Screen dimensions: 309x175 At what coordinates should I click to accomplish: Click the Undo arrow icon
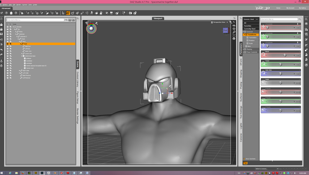click(2, 50)
